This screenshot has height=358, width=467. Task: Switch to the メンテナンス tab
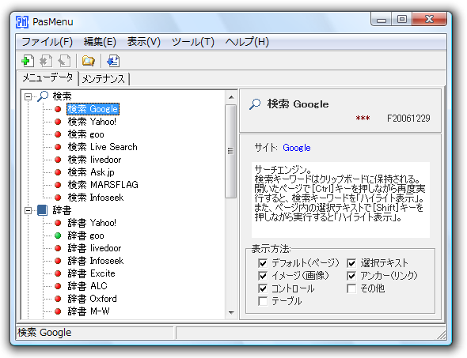pyautogui.click(x=104, y=79)
